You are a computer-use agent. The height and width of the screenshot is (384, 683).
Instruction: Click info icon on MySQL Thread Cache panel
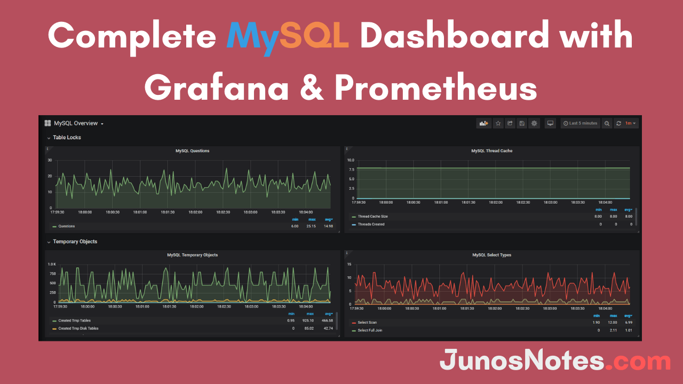[347, 149]
